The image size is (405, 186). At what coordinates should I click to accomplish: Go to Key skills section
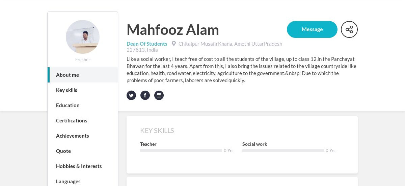point(83,90)
